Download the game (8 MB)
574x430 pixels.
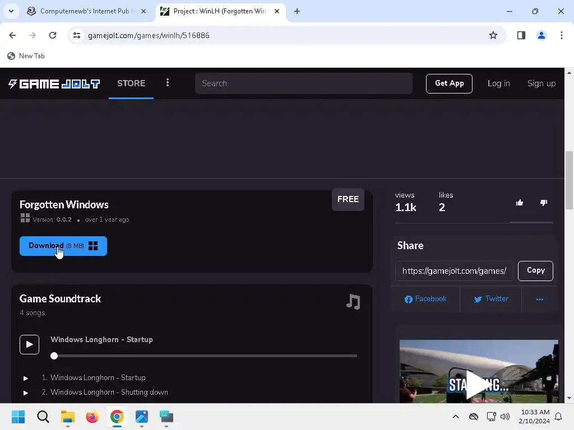tap(63, 246)
